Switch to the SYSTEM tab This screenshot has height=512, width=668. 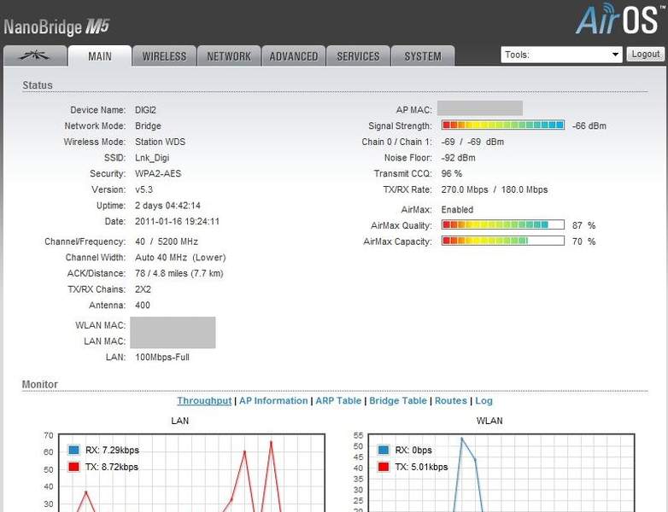pos(423,55)
